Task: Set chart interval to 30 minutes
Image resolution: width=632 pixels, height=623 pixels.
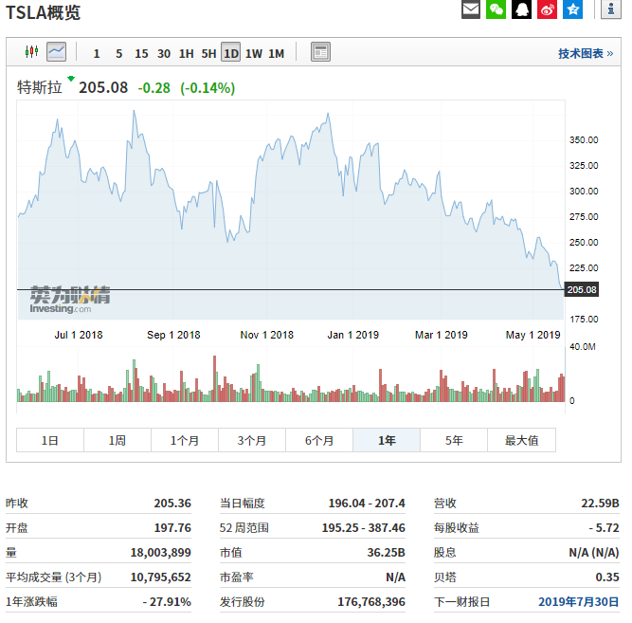Action: pos(164,53)
